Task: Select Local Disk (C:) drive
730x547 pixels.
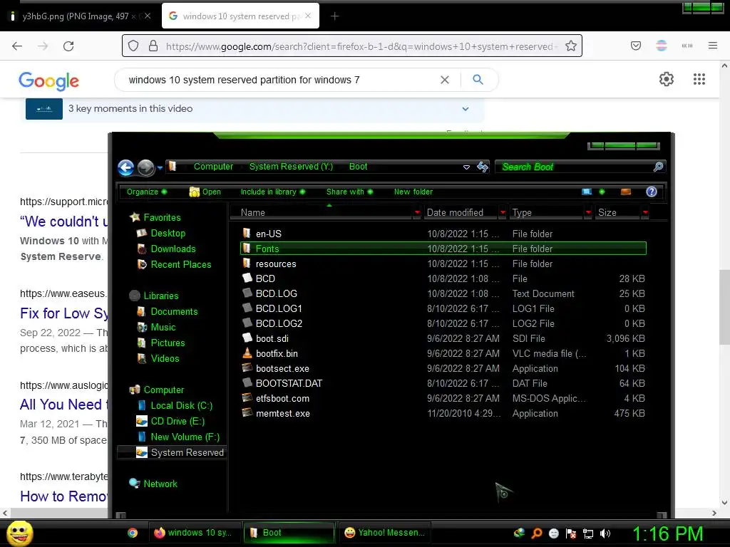Action: (x=181, y=405)
